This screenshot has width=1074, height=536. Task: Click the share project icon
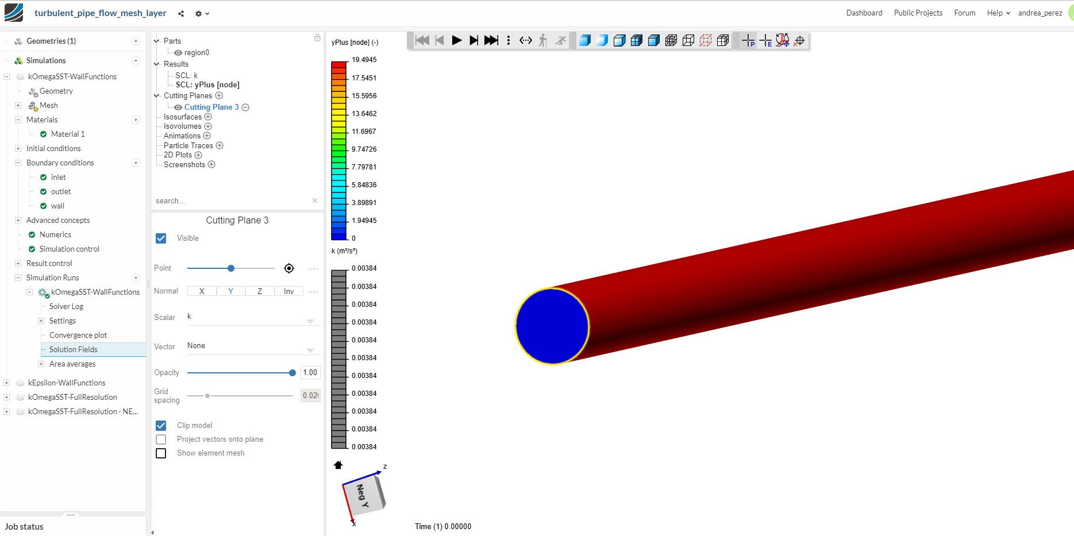pos(181,13)
